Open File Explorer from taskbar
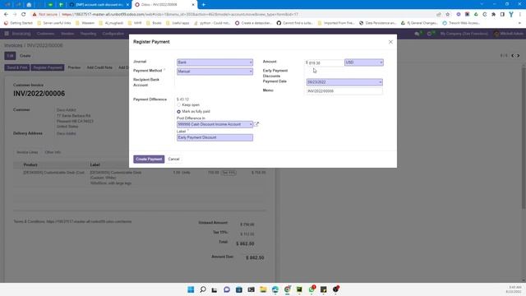The height and width of the screenshot is (296, 526). 263,289
